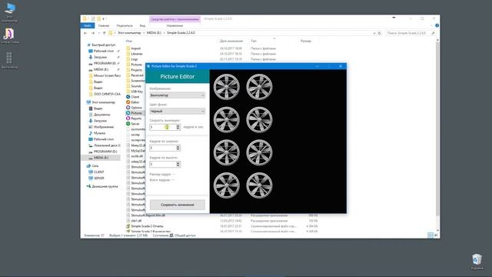Open the Вид ribbon tab in Explorer
Image resolution: width=492 pixels, height=277 pixels.
pyautogui.click(x=142, y=25)
